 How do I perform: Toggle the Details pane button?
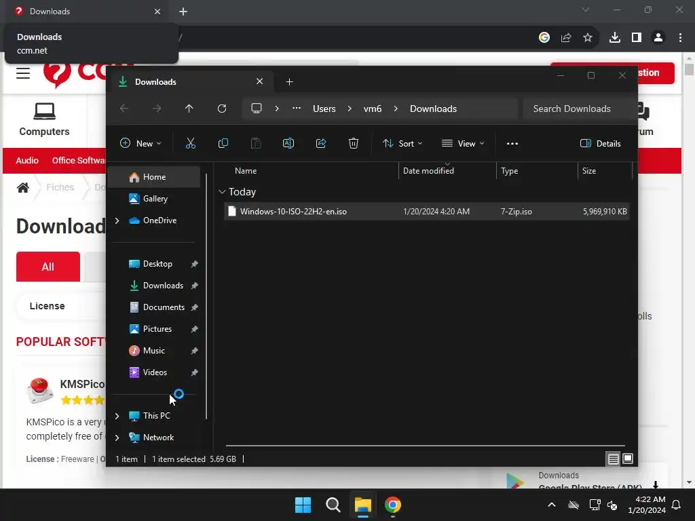click(601, 144)
